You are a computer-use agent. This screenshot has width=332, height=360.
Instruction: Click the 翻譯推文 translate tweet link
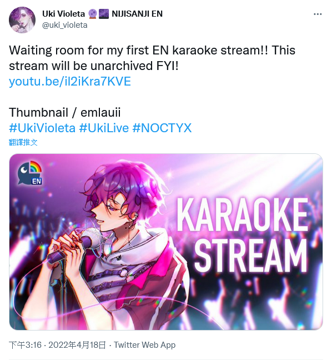coord(23,142)
